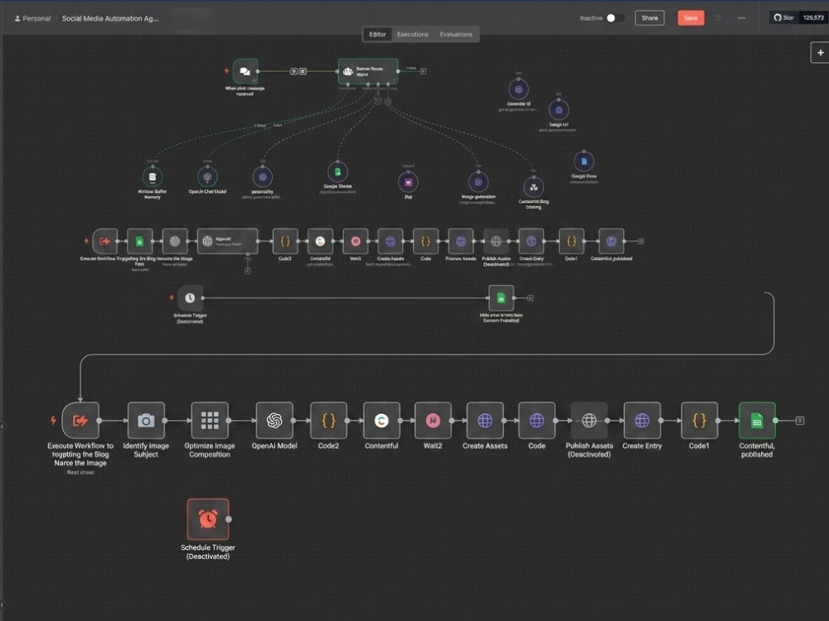Screen dimensions: 829x621
Task: Select the Window Buffer Memory database node
Action: [x=153, y=177]
